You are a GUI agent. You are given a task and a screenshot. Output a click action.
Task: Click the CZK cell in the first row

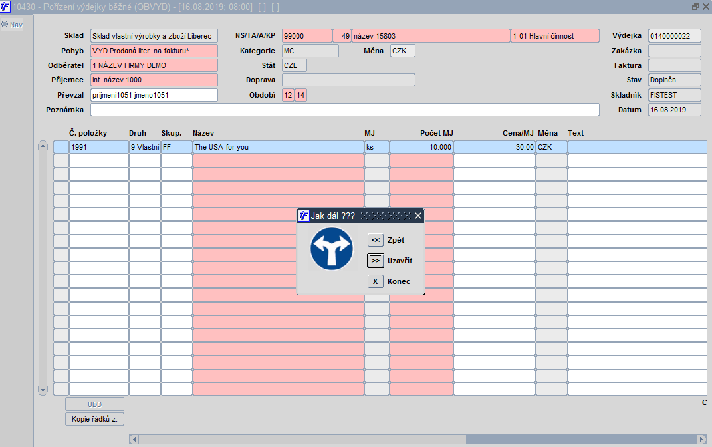tap(552, 147)
